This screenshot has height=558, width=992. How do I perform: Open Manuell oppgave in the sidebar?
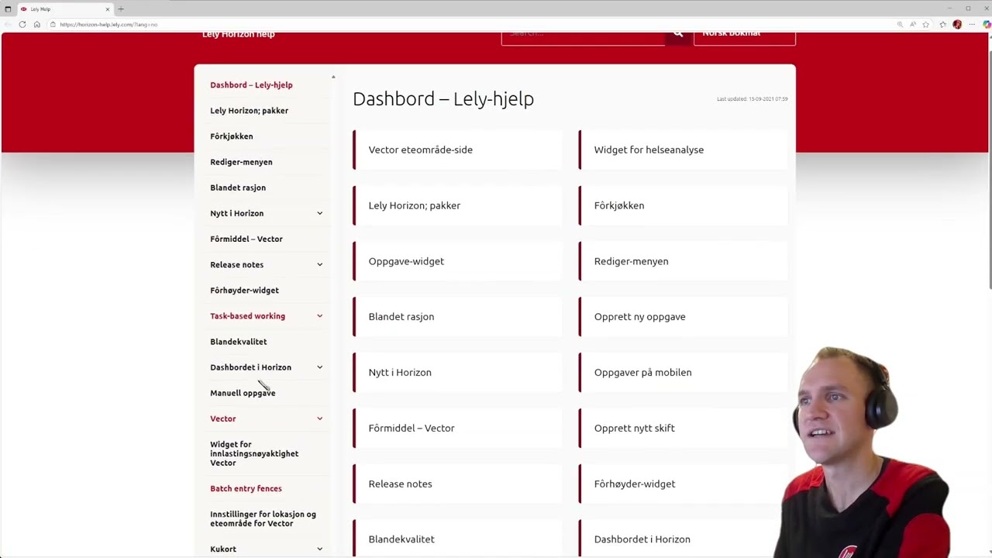pyautogui.click(x=243, y=393)
